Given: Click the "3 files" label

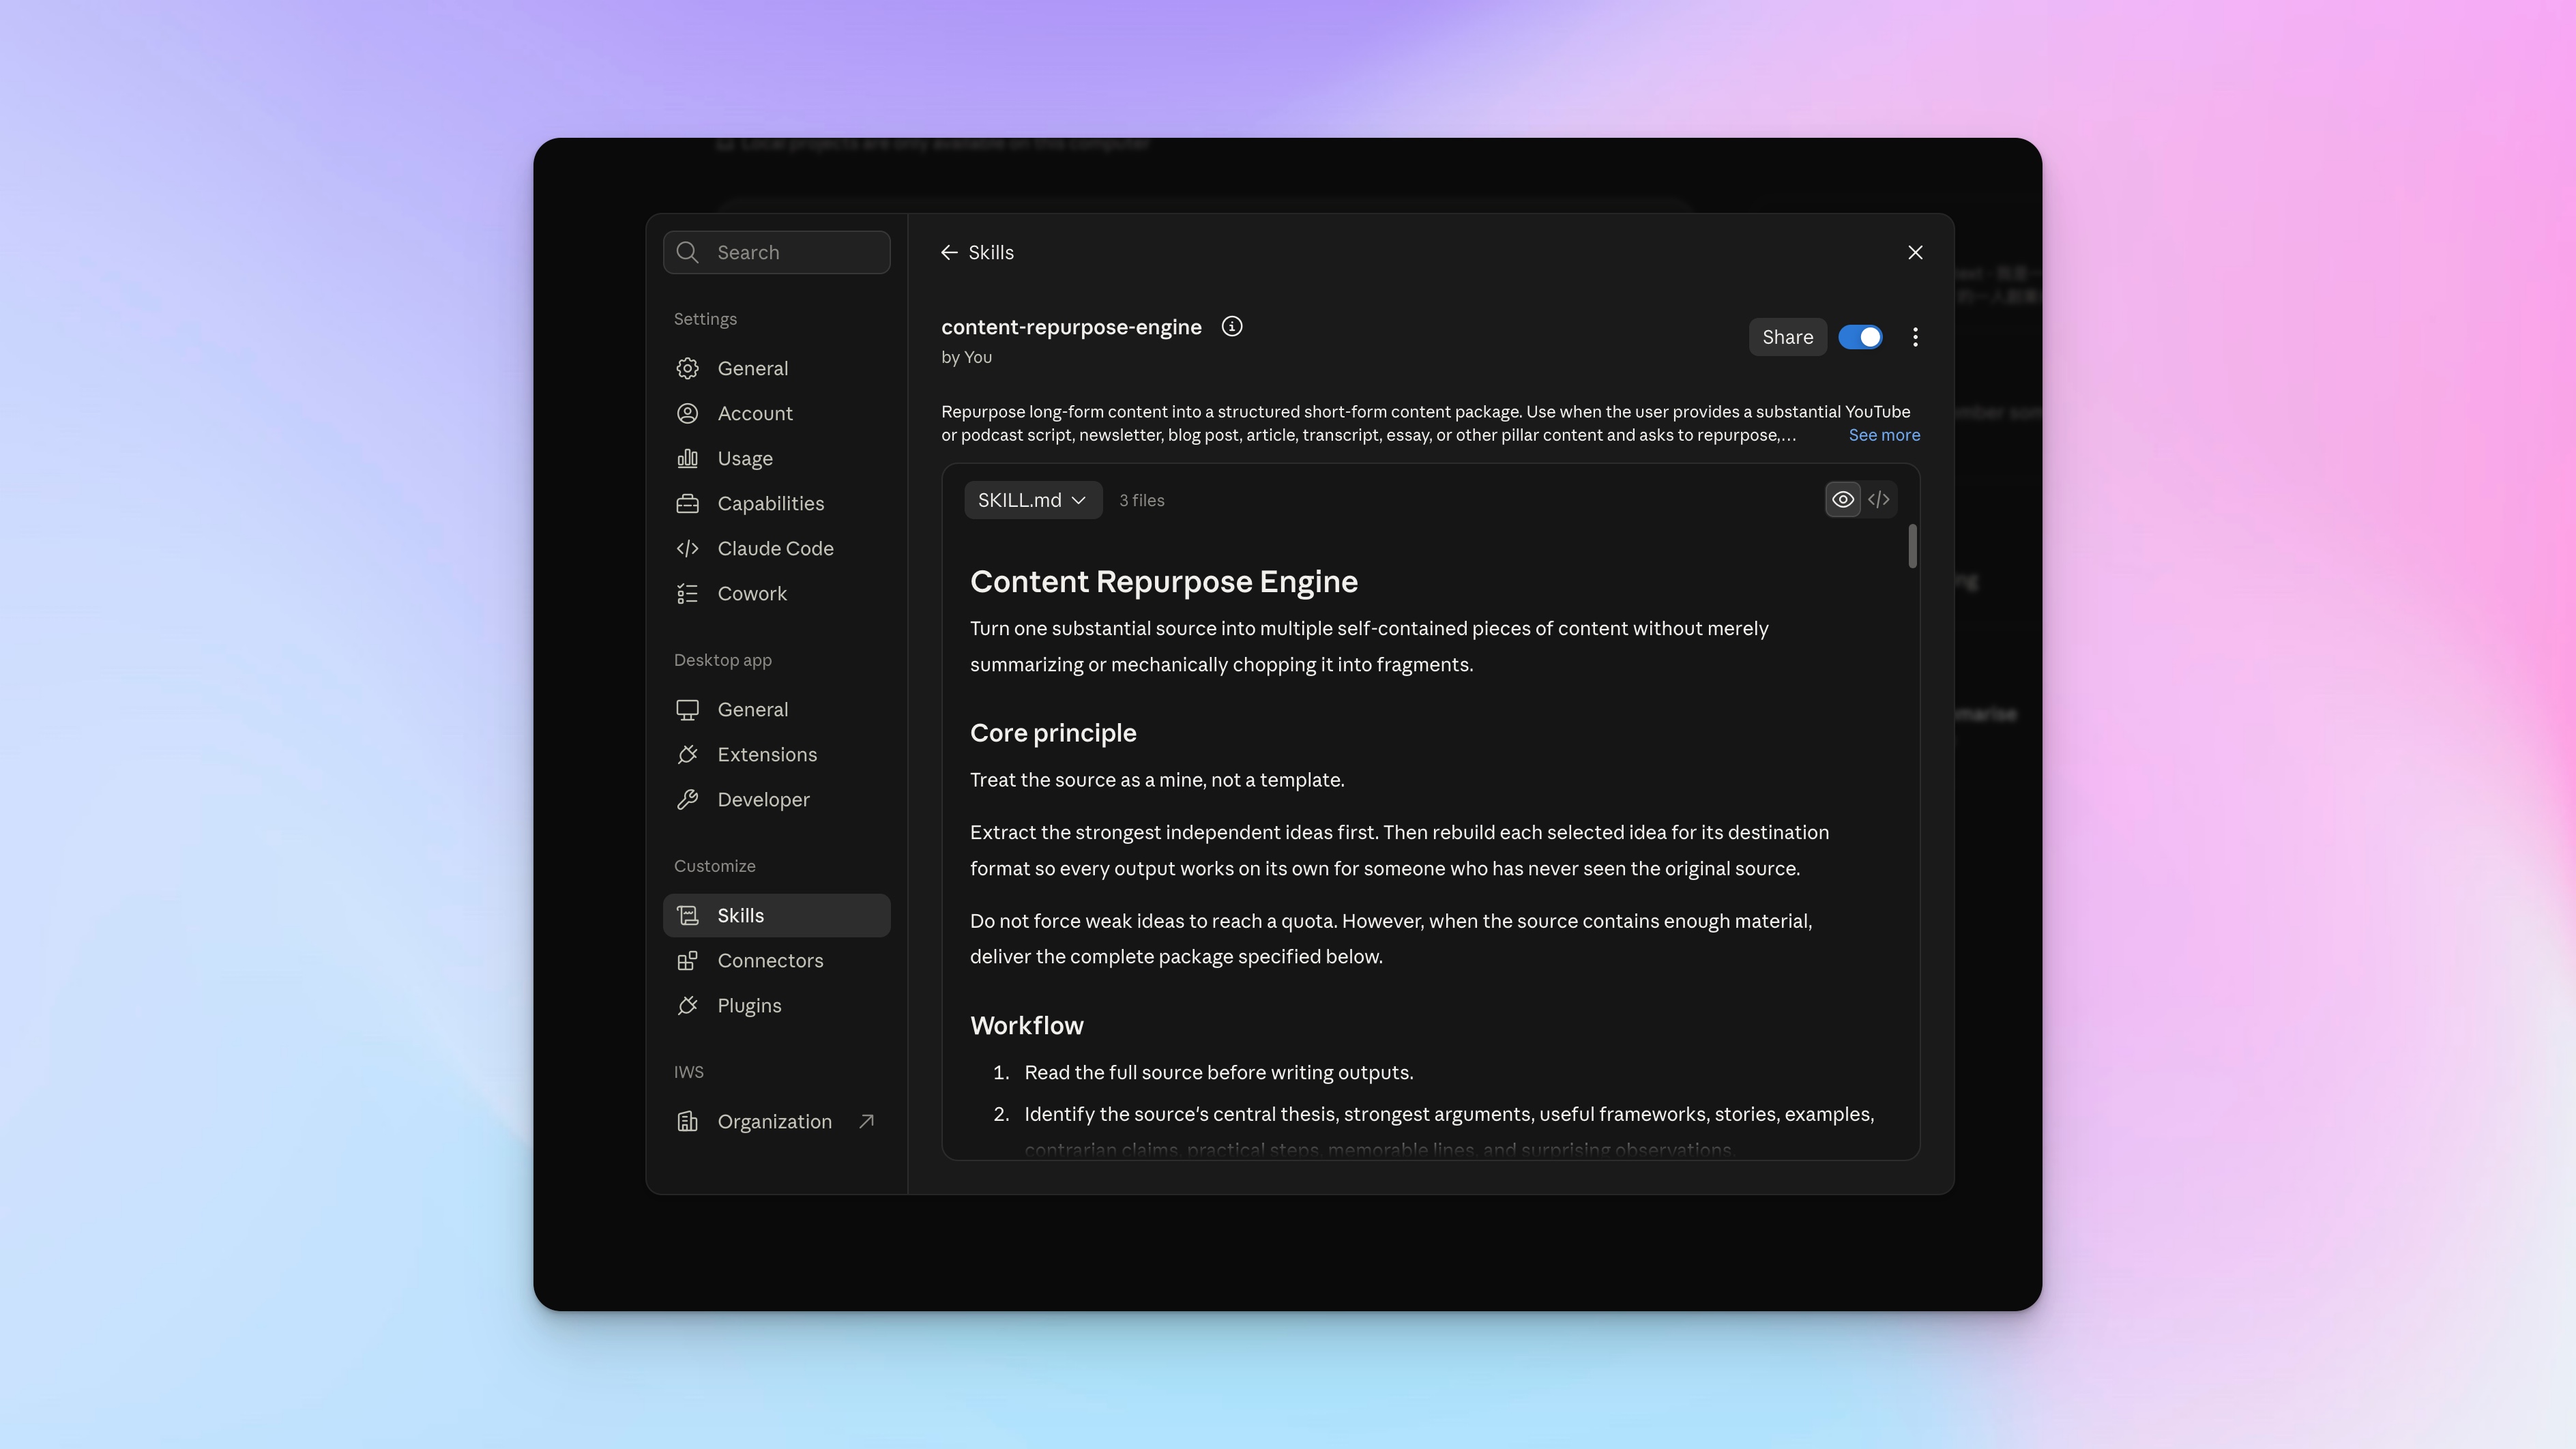Looking at the screenshot, I should click(1141, 500).
